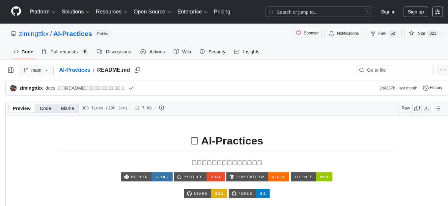
Task: Collapse the file tree side panel
Action: pos(11,70)
